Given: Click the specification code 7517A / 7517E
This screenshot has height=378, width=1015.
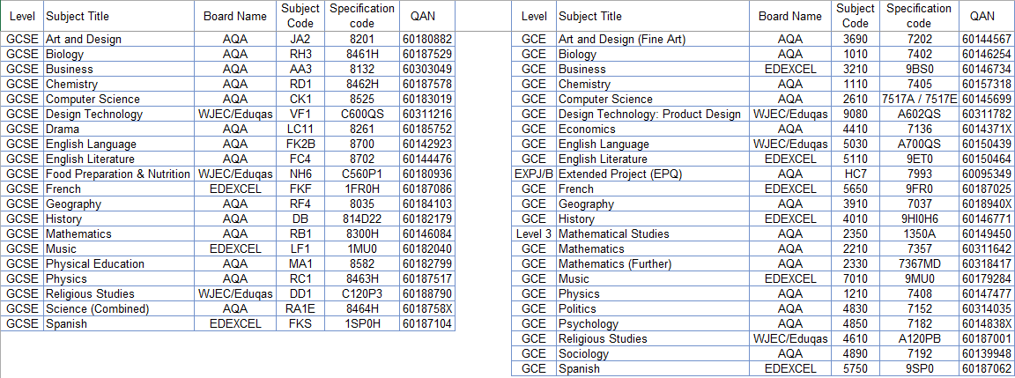Looking at the screenshot, I should point(919,99).
